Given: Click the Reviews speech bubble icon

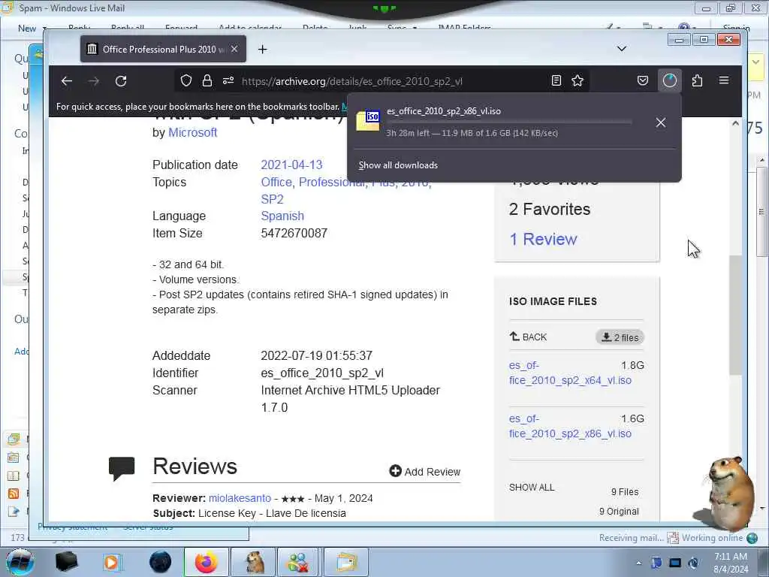Looking at the screenshot, I should pyautogui.click(x=122, y=469).
